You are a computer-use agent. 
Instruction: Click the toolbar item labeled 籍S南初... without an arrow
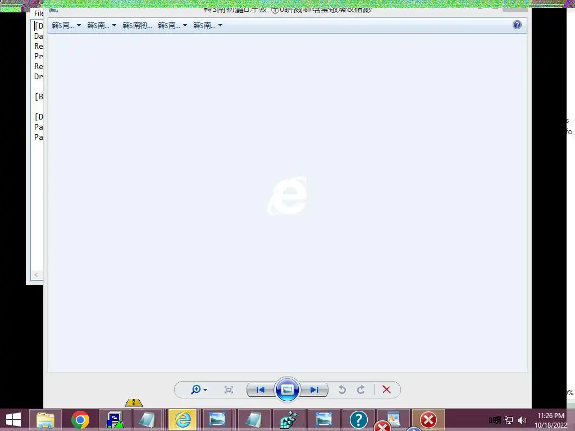click(137, 25)
